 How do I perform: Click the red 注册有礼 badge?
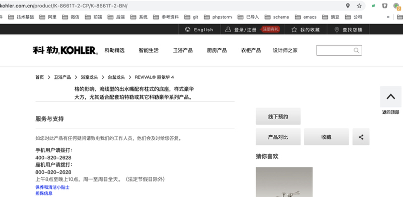[271, 29]
